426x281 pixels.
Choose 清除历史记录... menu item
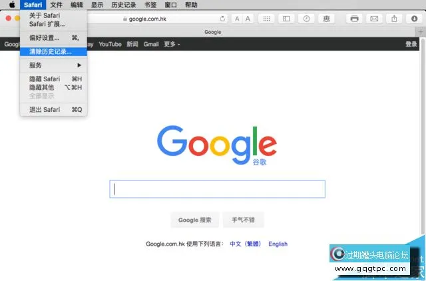[x=53, y=51]
